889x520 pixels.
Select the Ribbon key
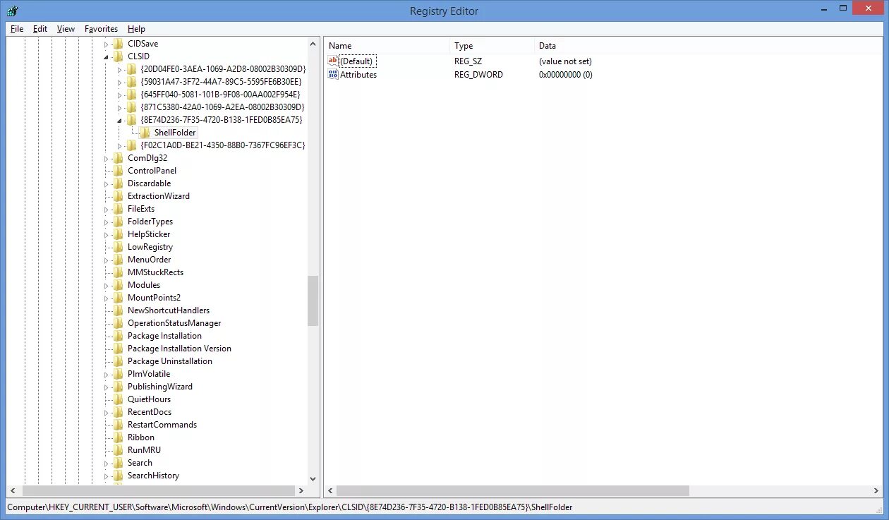click(140, 437)
